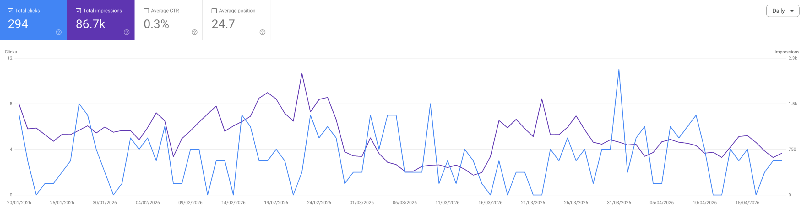Screen dimensions: 804x214
Task: Click the 20/01/2026 date label
Action: click(19, 202)
